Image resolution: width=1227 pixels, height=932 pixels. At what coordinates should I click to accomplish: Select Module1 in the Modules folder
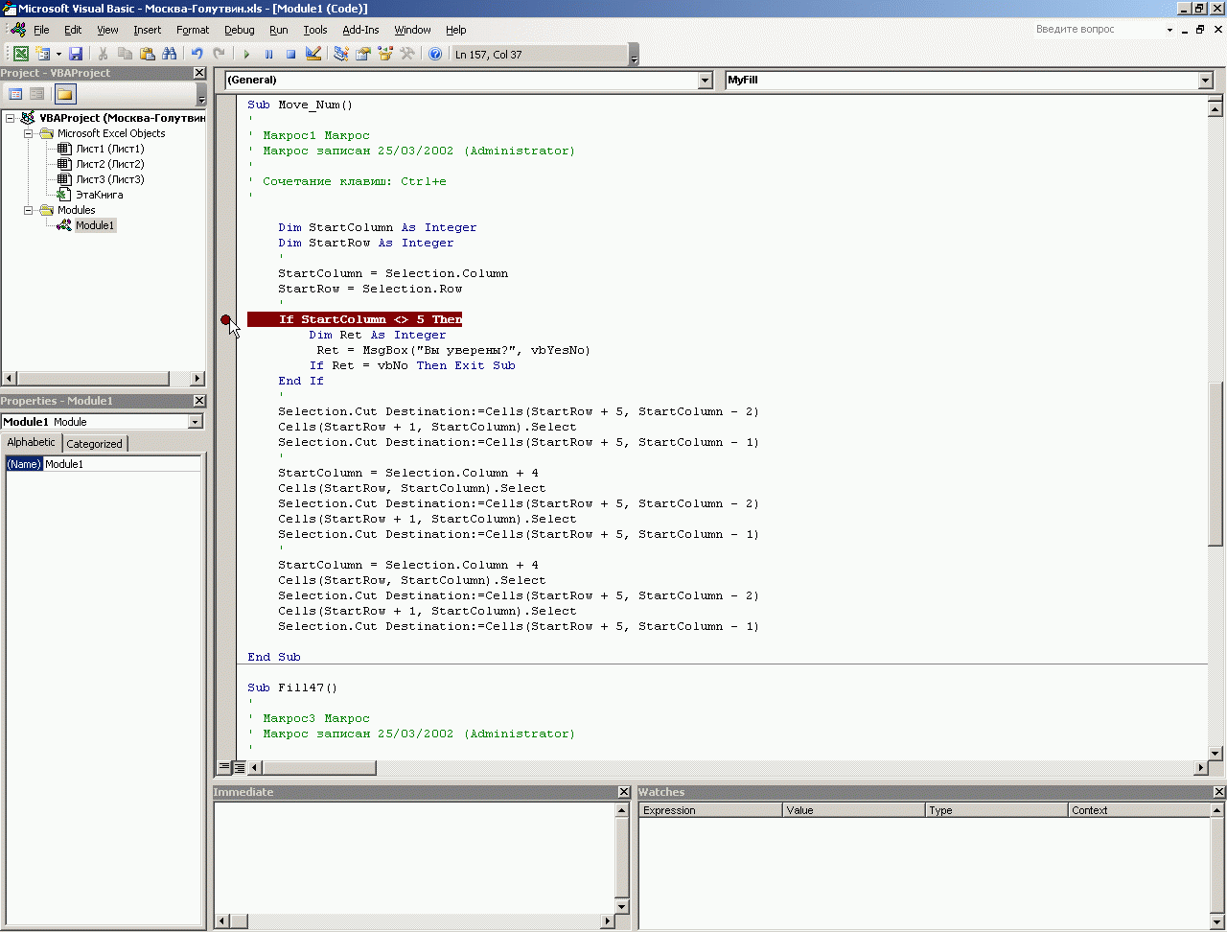coord(94,225)
